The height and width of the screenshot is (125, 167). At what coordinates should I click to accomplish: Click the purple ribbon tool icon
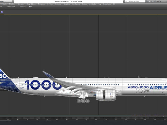point(2,12)
